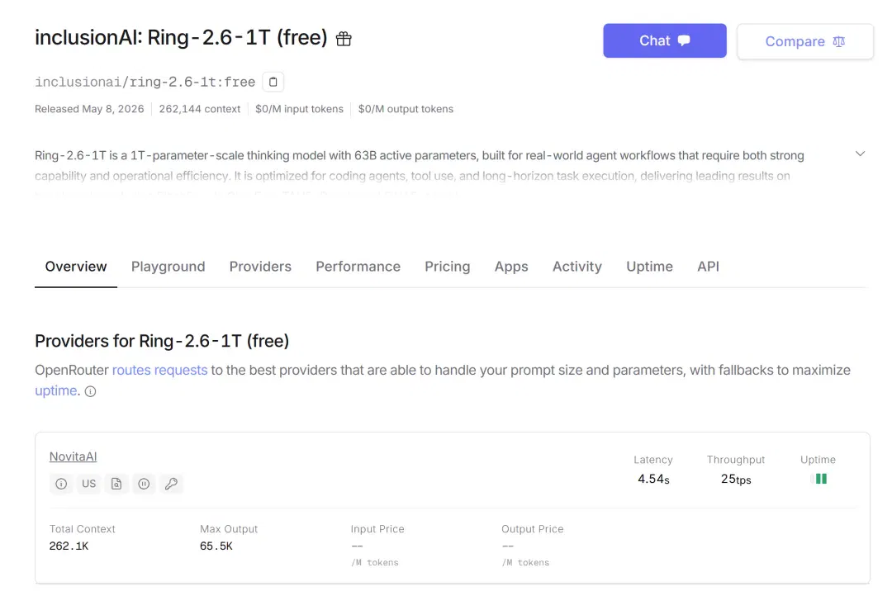Open the NovitaAI data policy document icon
892x610 pixels.
tap(116, 484)
